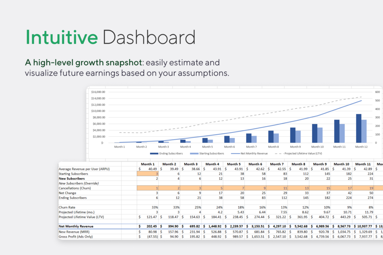
Task: Click the Net Monthly Revenue value 202.45
Action: [x=152, y=226]
